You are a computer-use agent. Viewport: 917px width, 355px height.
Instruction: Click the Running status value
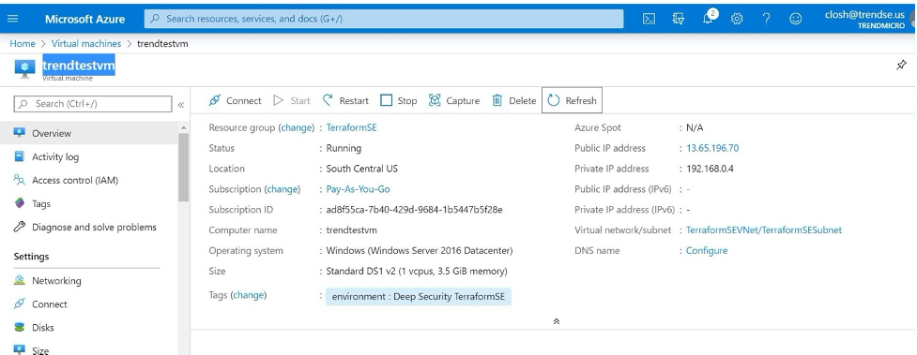click(344, 148)
